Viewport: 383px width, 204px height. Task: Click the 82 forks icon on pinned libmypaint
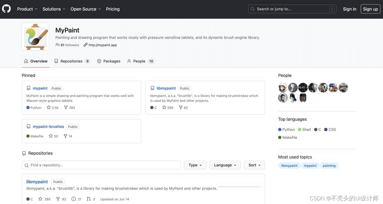(x=181, y=107)
